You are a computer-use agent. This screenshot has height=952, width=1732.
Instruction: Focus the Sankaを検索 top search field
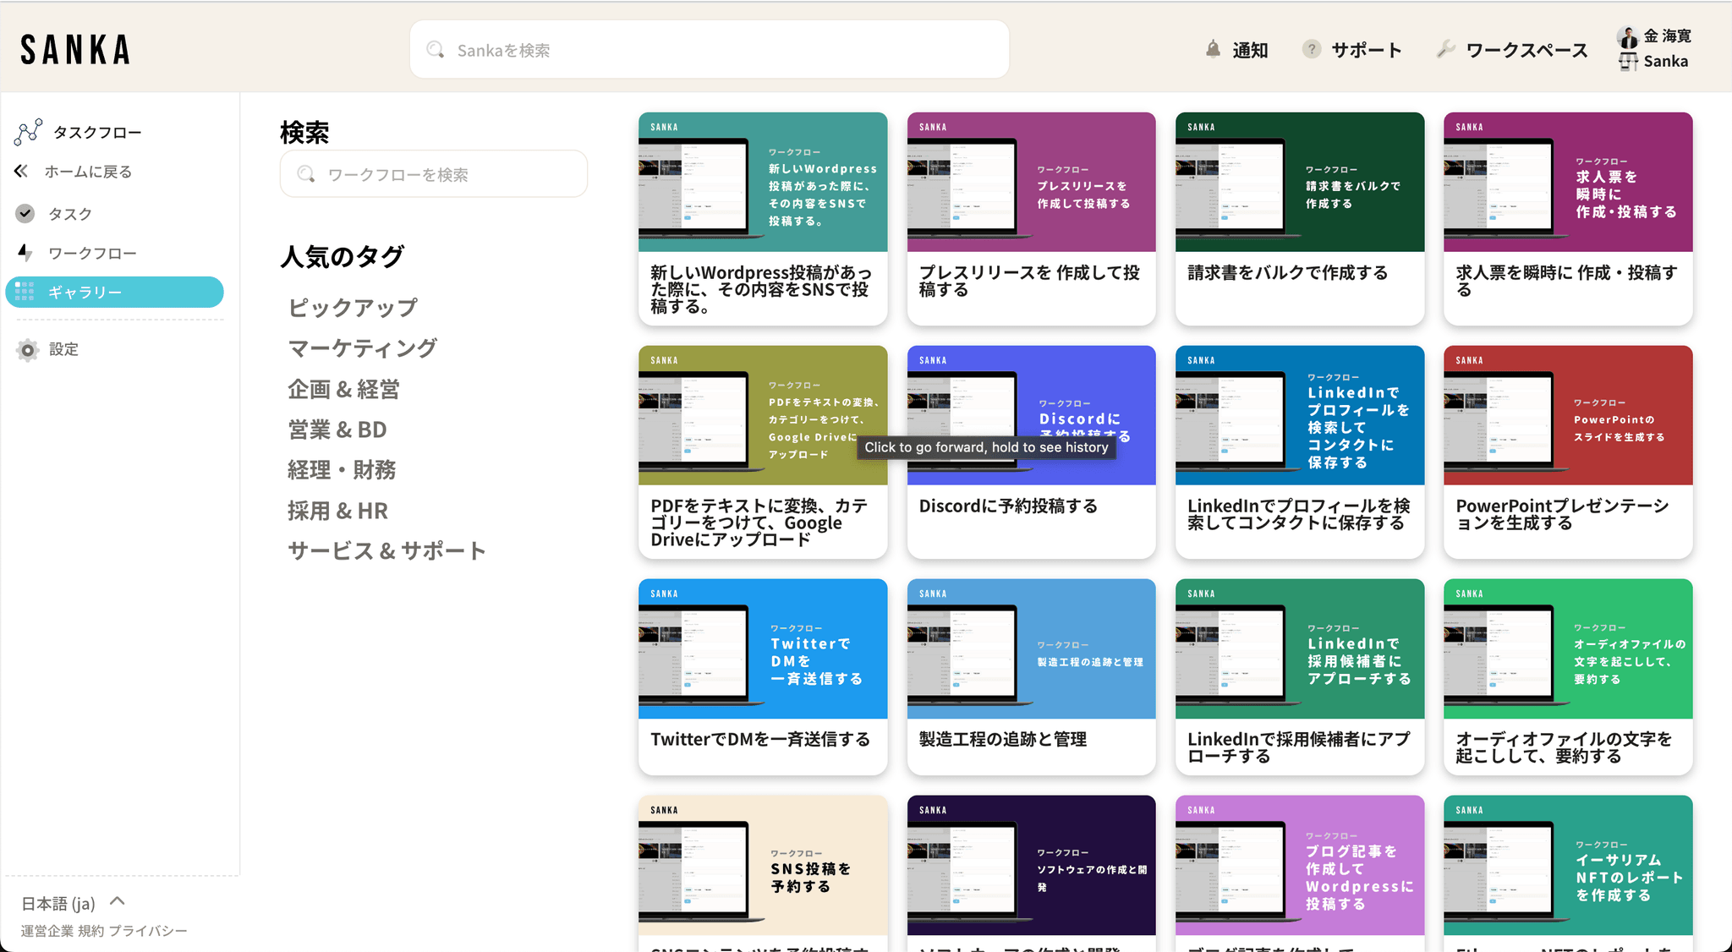[709, 50]
